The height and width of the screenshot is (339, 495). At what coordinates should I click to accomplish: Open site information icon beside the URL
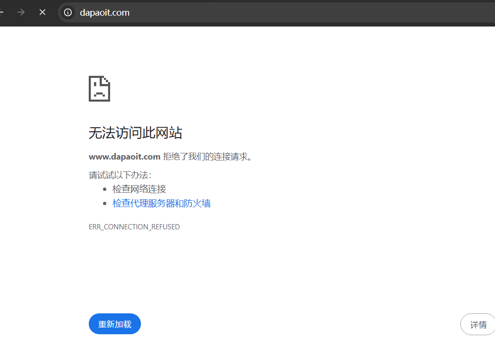click(x=68, y=12)
